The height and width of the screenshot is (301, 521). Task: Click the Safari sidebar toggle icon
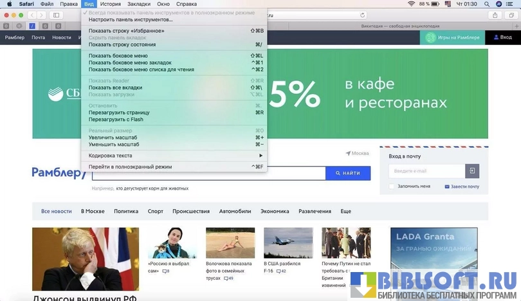click(x=56, y=15)
